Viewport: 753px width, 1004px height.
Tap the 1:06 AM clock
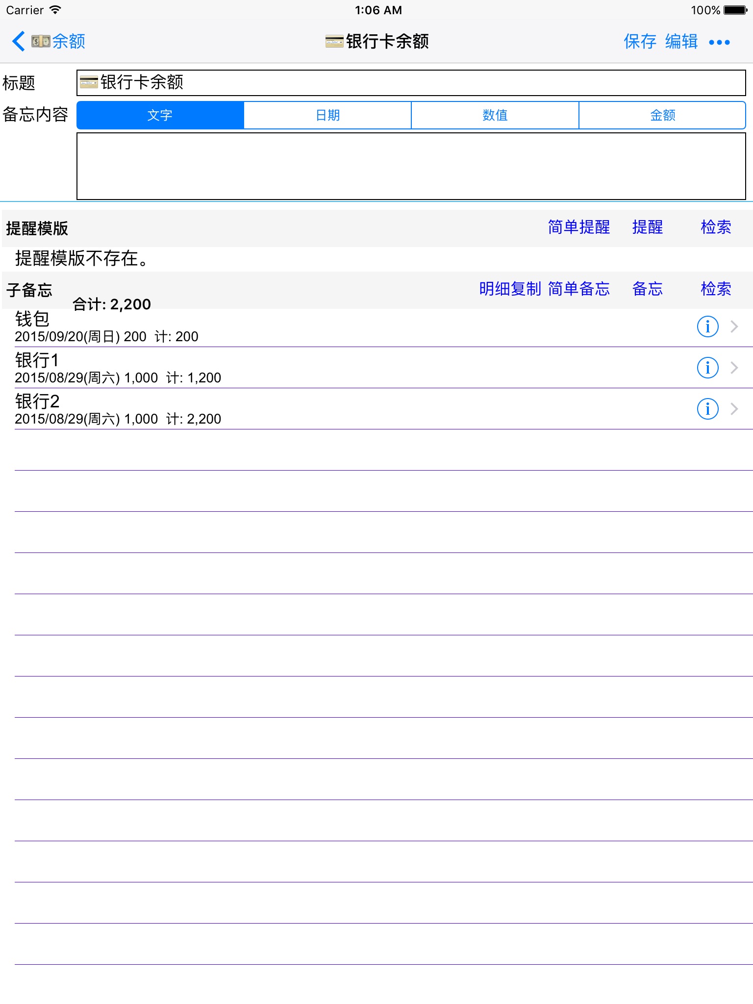378,10
